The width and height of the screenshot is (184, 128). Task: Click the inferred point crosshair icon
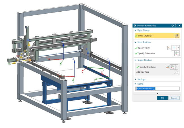coord(174,48)
